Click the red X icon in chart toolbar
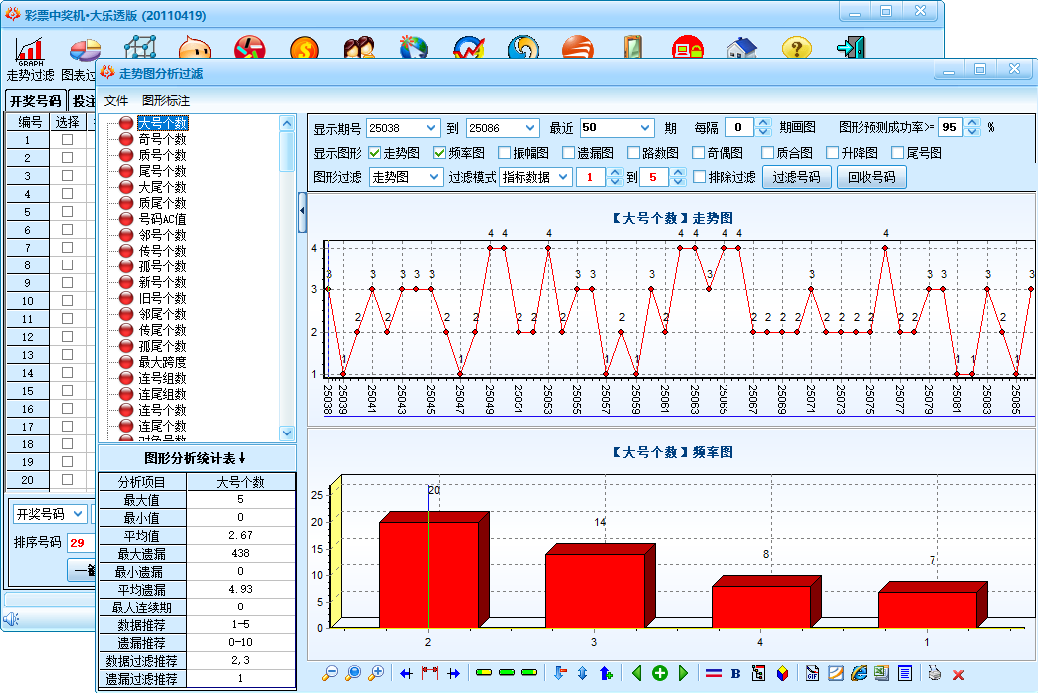The height and width of the screenshot is (693, 1038). (x=959, y=673)
